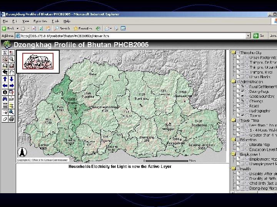The width and height of the screenshot is (277, 207).
Task: Select the Measure distance tool
Action: 12,99
